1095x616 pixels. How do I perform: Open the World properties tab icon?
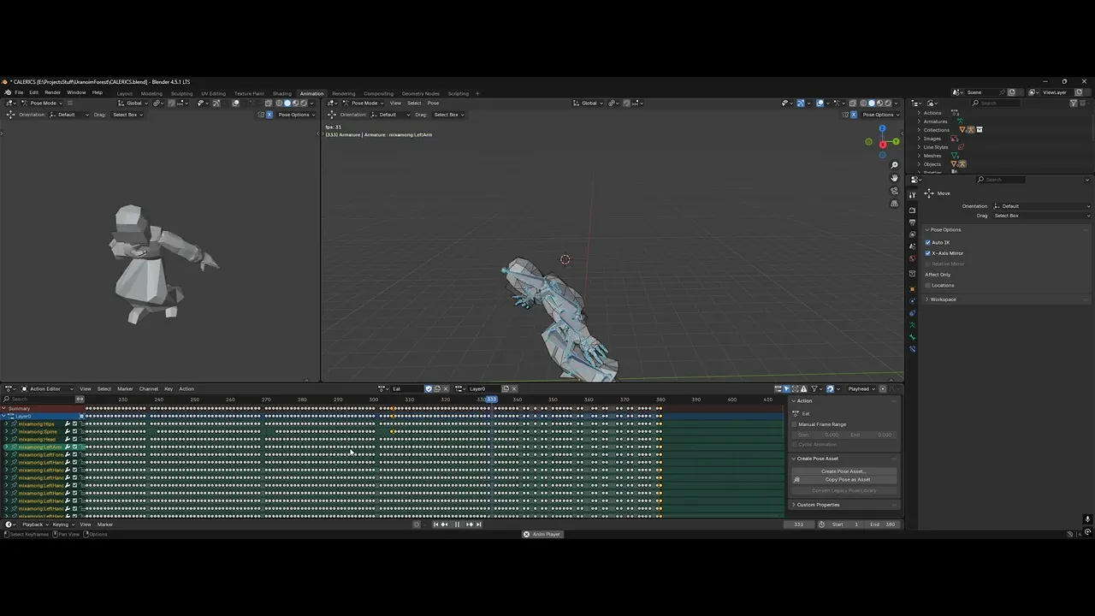912,258
